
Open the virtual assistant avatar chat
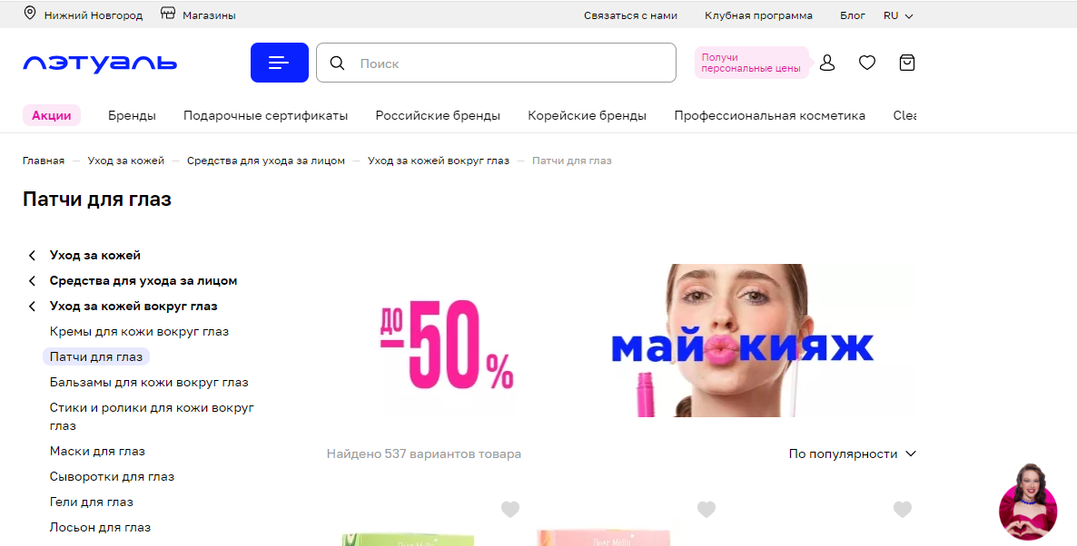coord(1028,502)
